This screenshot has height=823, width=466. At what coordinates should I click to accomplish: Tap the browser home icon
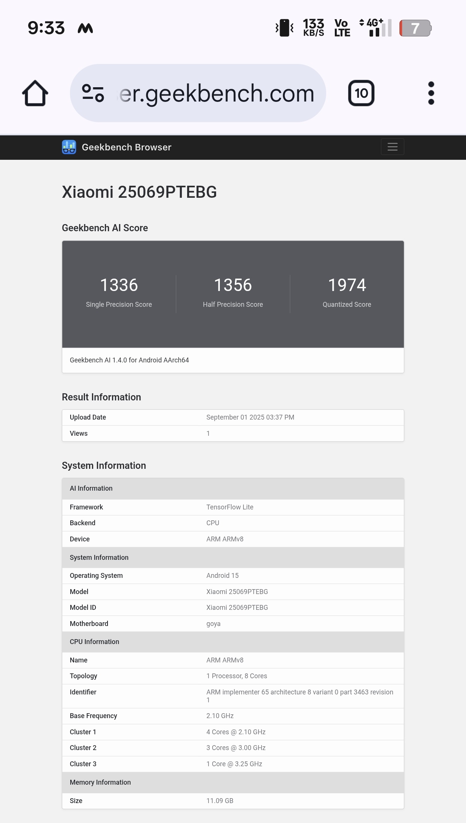(35, 93)
